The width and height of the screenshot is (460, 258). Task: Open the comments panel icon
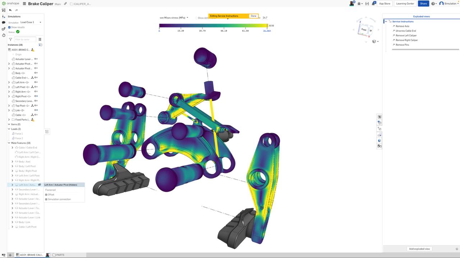coord(3,23)
